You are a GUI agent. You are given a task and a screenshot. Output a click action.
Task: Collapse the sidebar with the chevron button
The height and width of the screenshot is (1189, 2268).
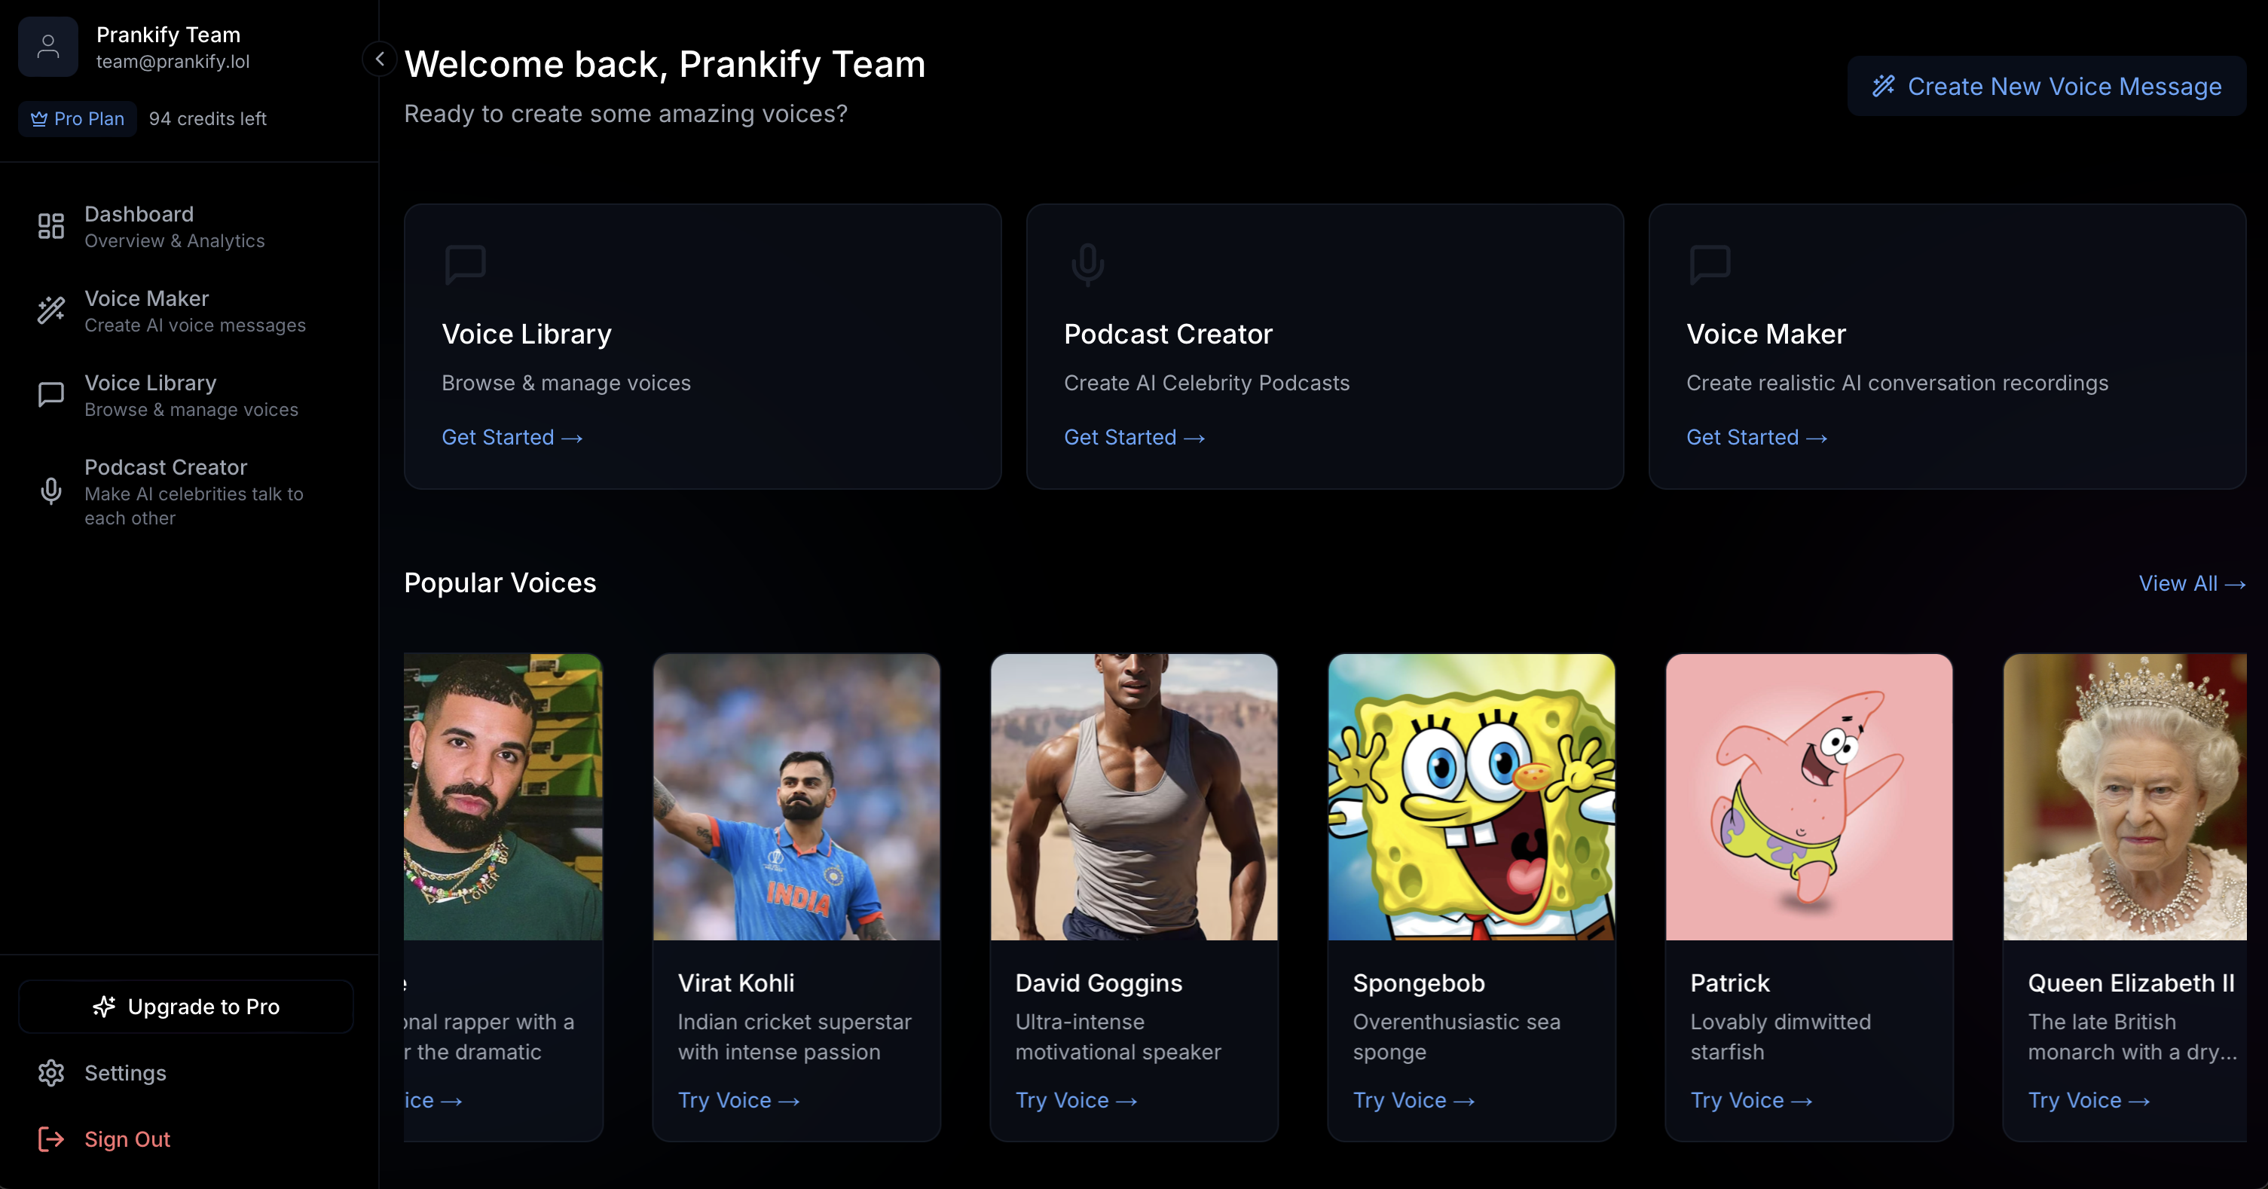click(380, 59)
